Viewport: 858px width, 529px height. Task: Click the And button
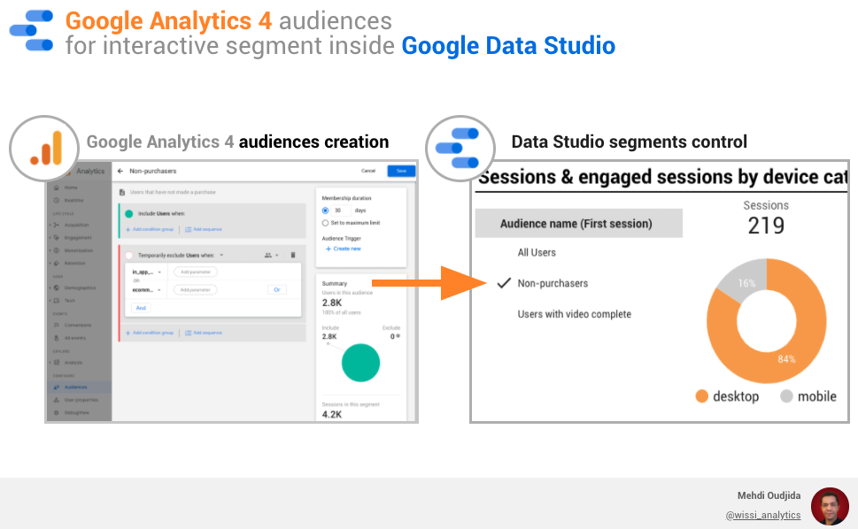tap(141, 308)
